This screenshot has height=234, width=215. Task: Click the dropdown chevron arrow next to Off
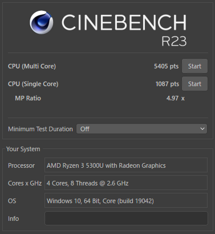coord(202,129)
